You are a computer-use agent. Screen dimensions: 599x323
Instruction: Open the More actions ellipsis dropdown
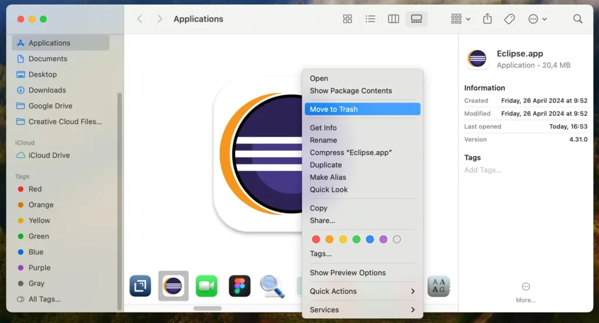(537, 19)
